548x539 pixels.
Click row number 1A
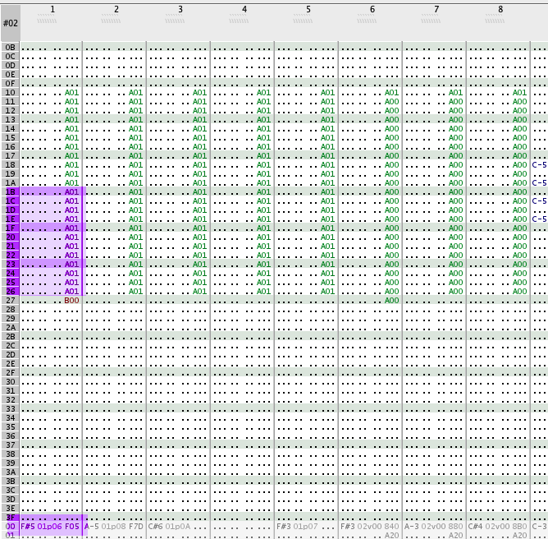tap(10, 182)
